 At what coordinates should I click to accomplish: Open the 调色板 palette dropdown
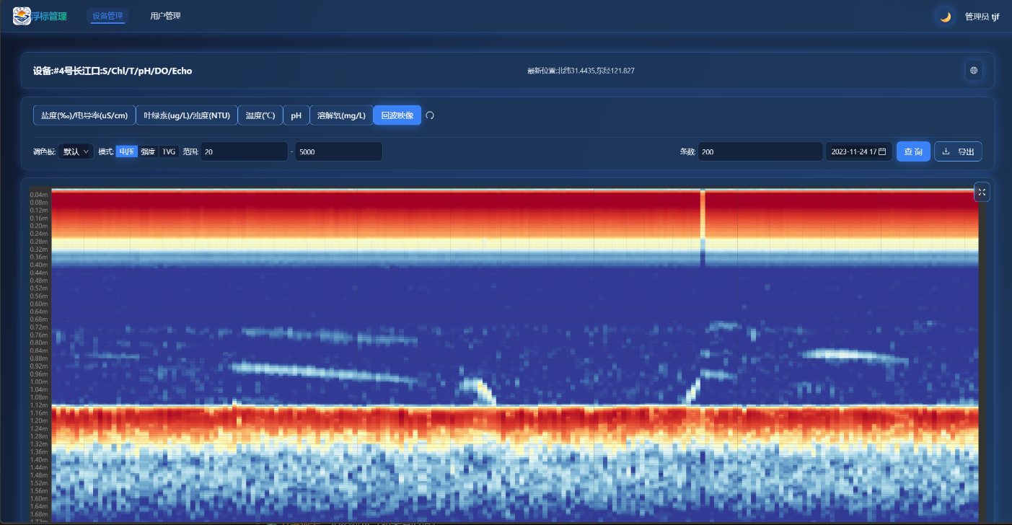coord(76,151)
